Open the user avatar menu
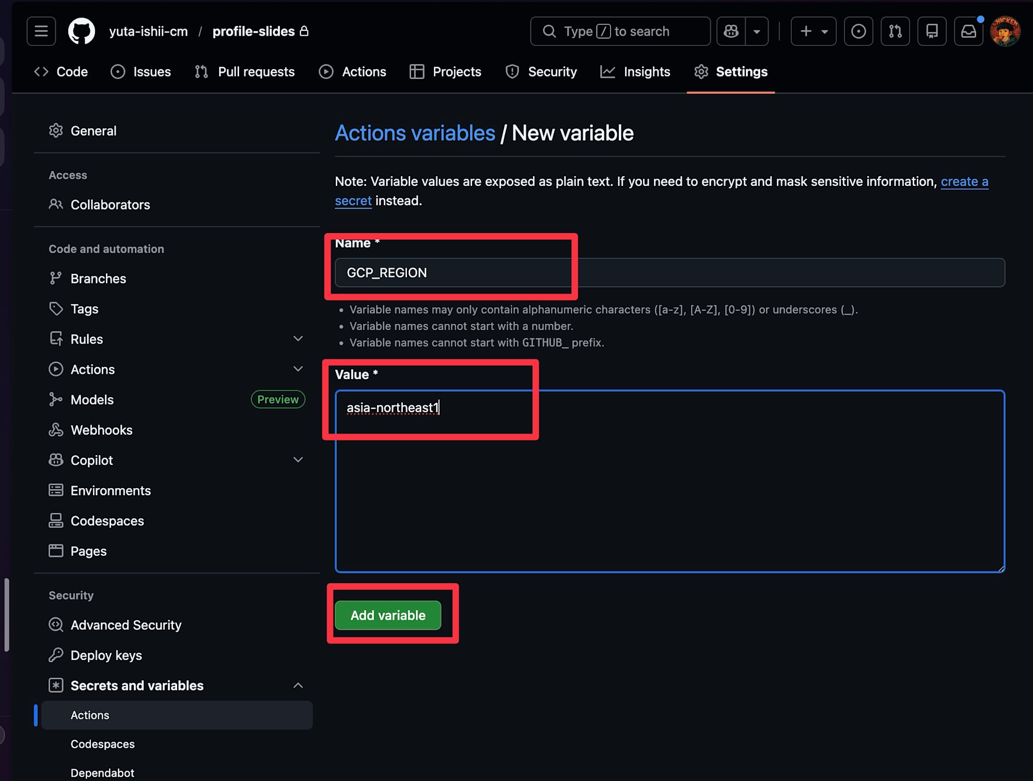The image size is (1033, 781). 1005,32
